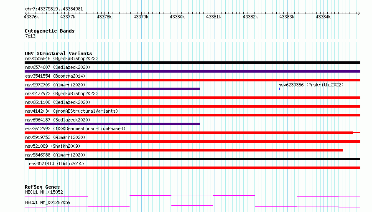
Task: Click the pink HECW1 NM_015052 transcript line
Action: click(x=192, y=196)
